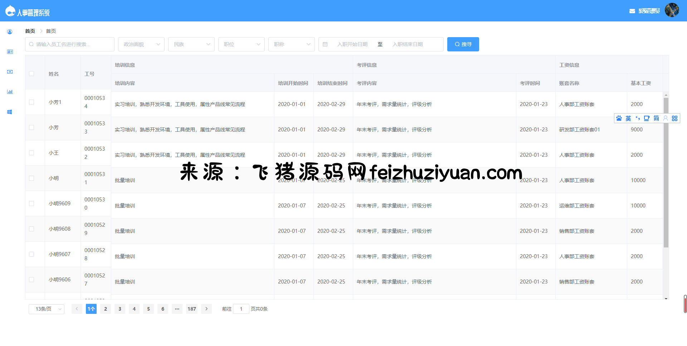
Task: Click the blue 搜寻 search button
Action: pyautogui.click(x=463, y=44)
